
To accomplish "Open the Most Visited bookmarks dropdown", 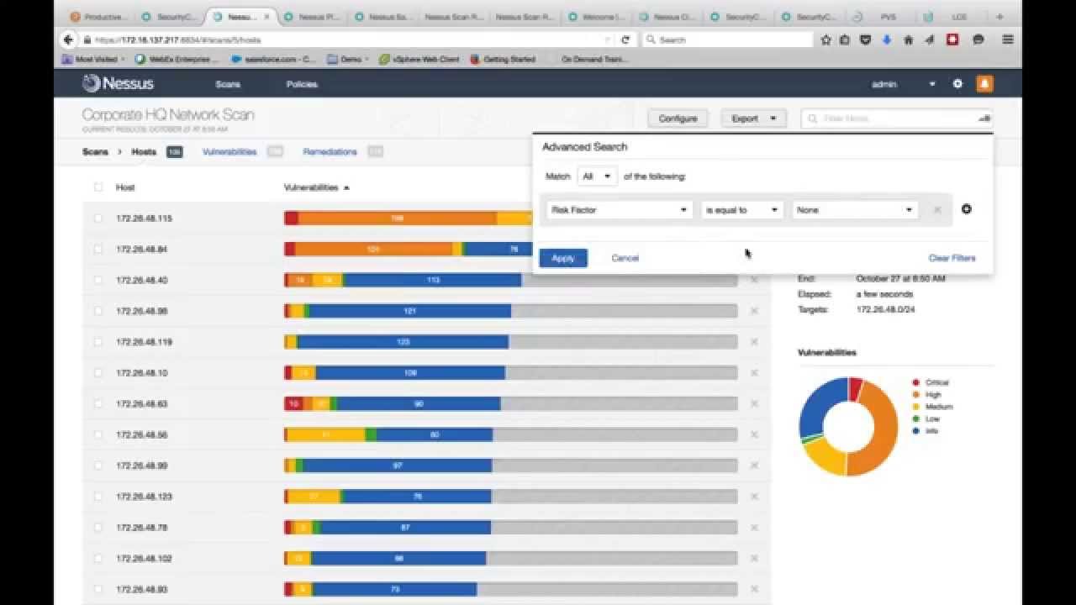I will point(94,60).
